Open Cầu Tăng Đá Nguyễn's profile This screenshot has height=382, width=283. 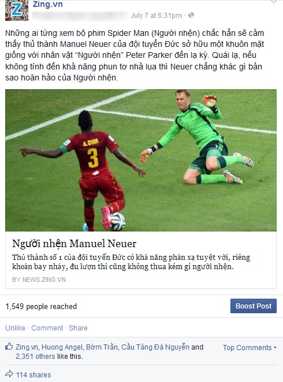[x=155, y=347]
